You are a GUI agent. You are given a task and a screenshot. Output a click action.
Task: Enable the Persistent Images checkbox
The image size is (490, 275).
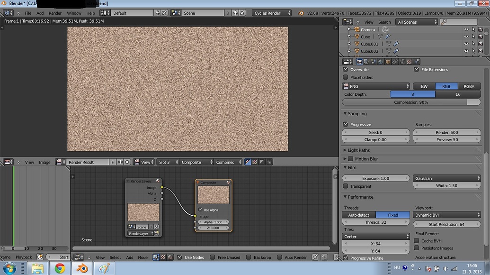tap(417, 248)
